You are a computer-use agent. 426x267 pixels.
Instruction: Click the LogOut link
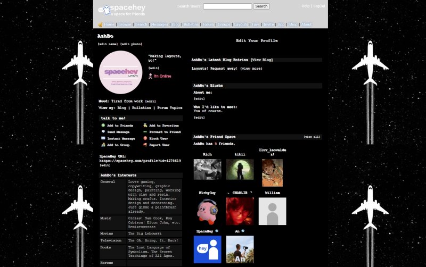319,6
